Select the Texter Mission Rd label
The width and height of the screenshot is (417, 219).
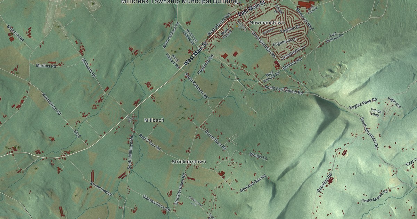375,196
